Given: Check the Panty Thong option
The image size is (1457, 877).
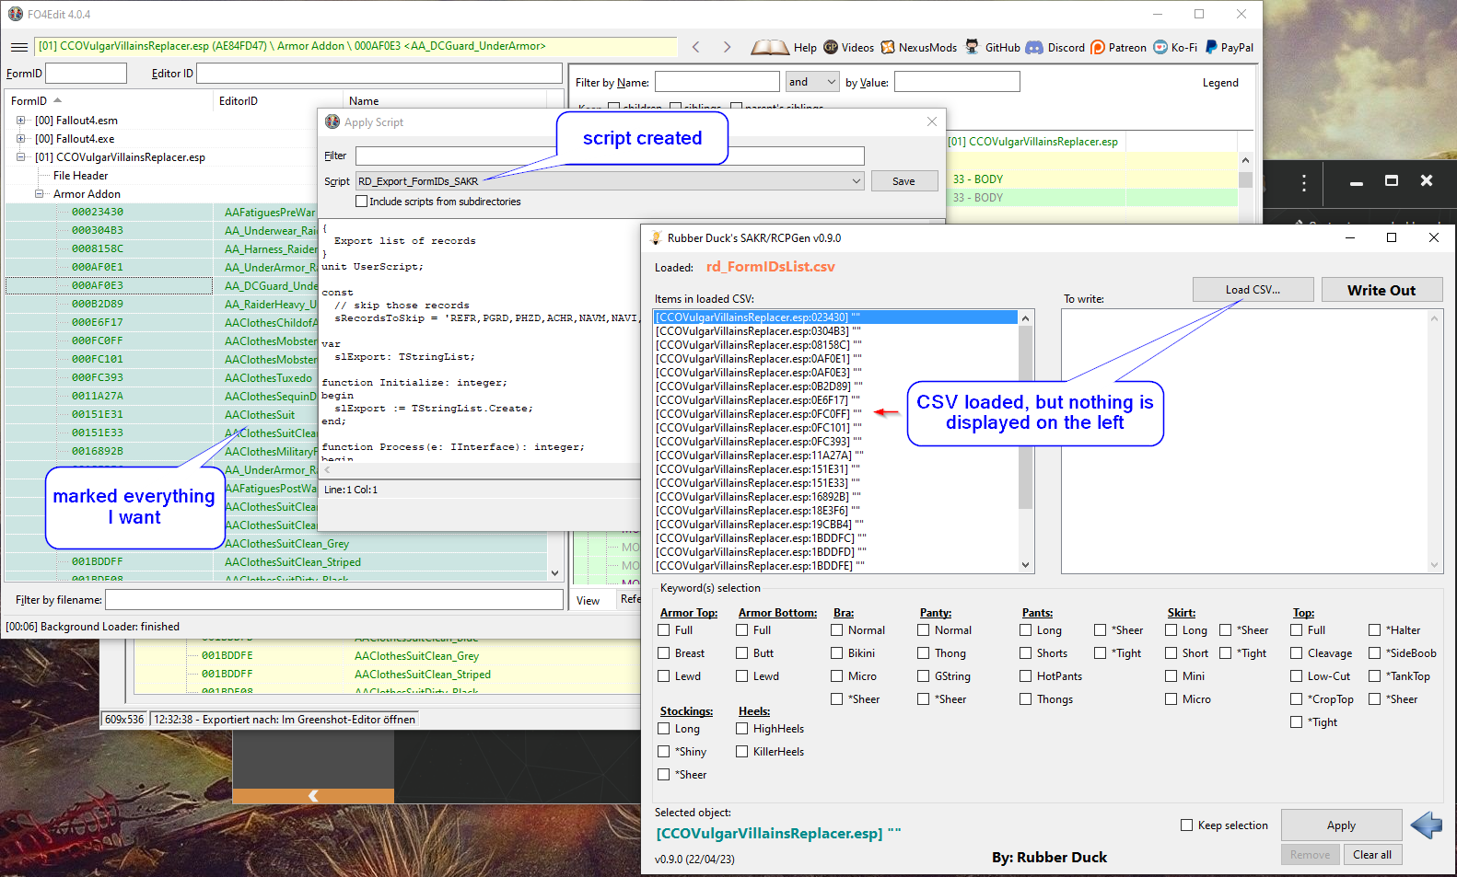Looking at the screenshot, I should click(923, 653).
